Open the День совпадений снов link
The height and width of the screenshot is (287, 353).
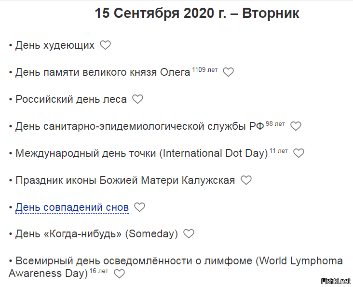[72, 207]
